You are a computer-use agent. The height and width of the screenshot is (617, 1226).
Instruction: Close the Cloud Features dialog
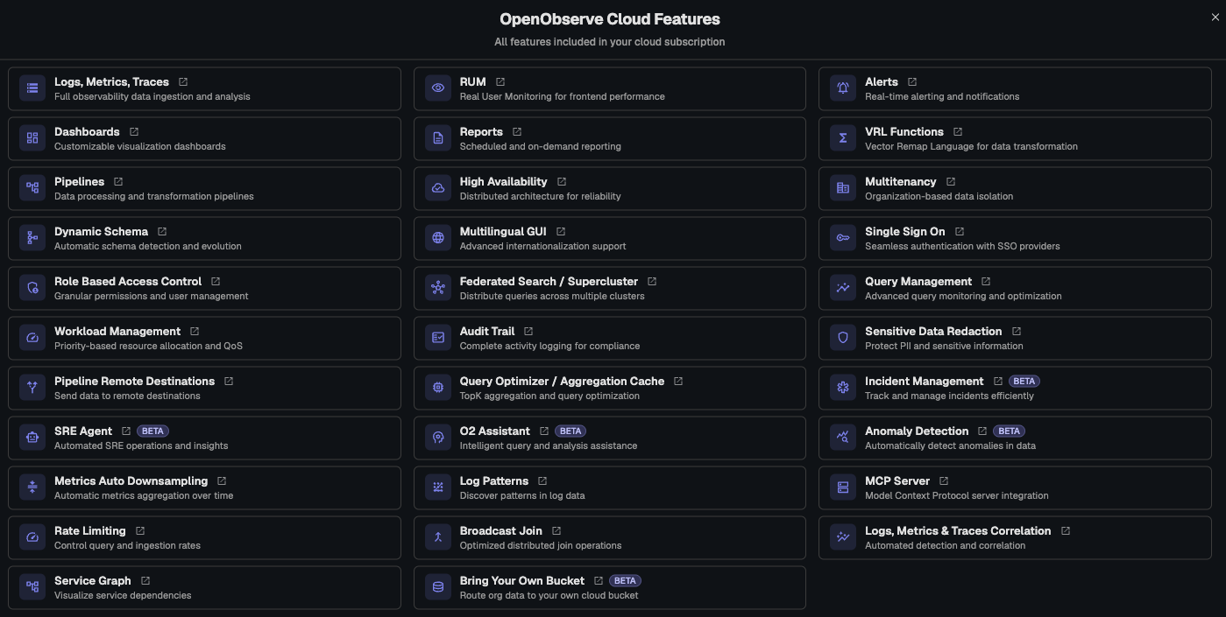click(1215, 18)
